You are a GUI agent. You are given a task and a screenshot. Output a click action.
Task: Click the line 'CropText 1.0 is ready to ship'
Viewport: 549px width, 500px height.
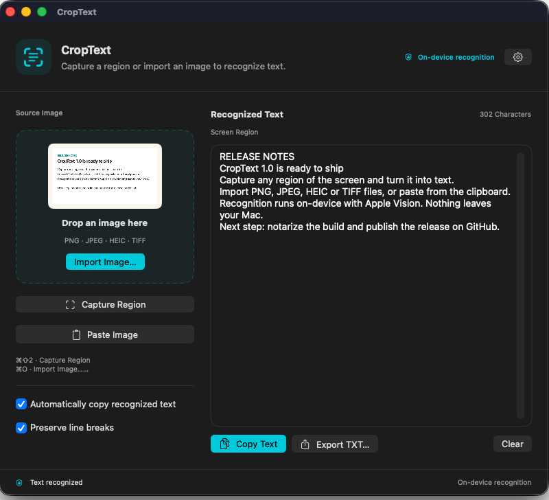[x=281, y=168]
